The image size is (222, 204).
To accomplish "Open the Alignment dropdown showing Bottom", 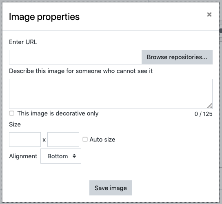I will (61, 156).
